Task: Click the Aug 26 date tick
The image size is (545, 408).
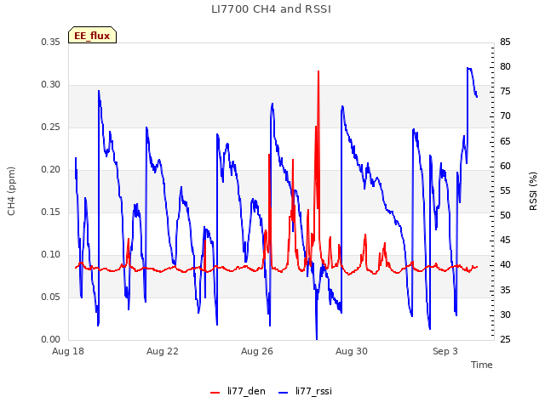Action: (x=257, y=351)
